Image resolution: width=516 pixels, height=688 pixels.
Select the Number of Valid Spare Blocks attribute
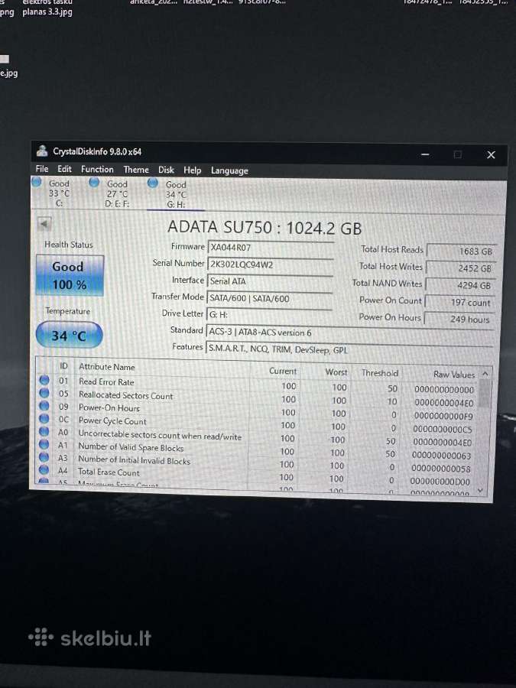[x=131, y=447]
